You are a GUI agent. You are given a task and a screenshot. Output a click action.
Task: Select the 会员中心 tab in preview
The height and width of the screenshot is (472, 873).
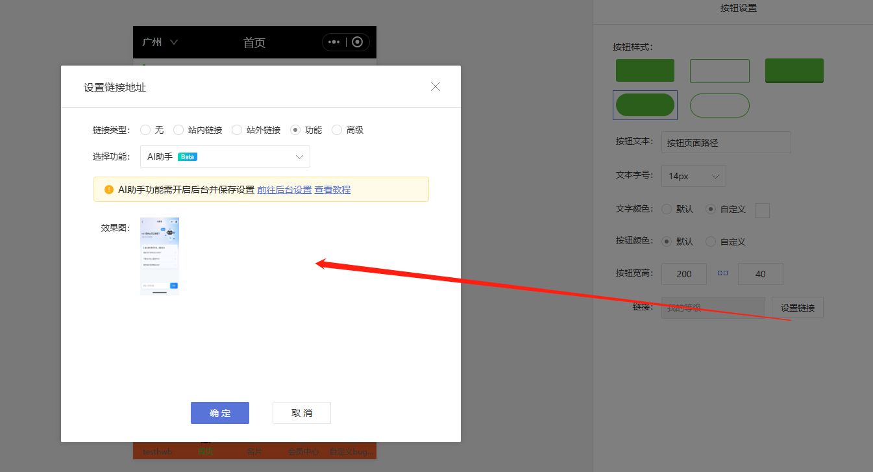(x=303, y=451)
